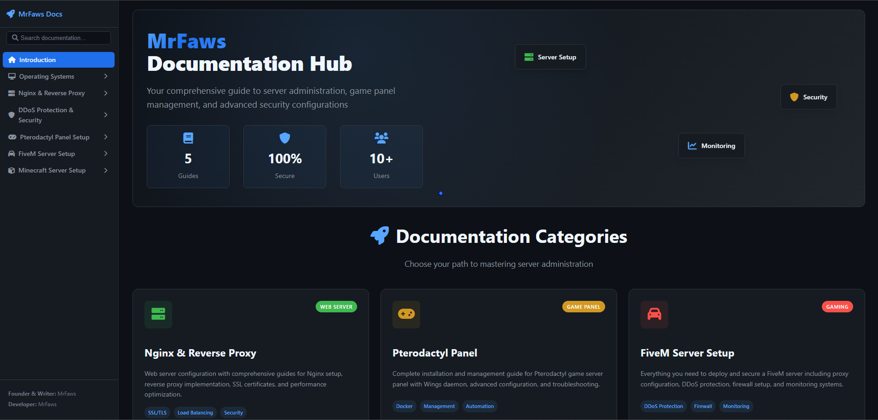This screenshot has height=420, width=878.
Task: Select Pterodactyl Panel Setup in sidebar
Action: pyautogui.click(x=54, y=137)
